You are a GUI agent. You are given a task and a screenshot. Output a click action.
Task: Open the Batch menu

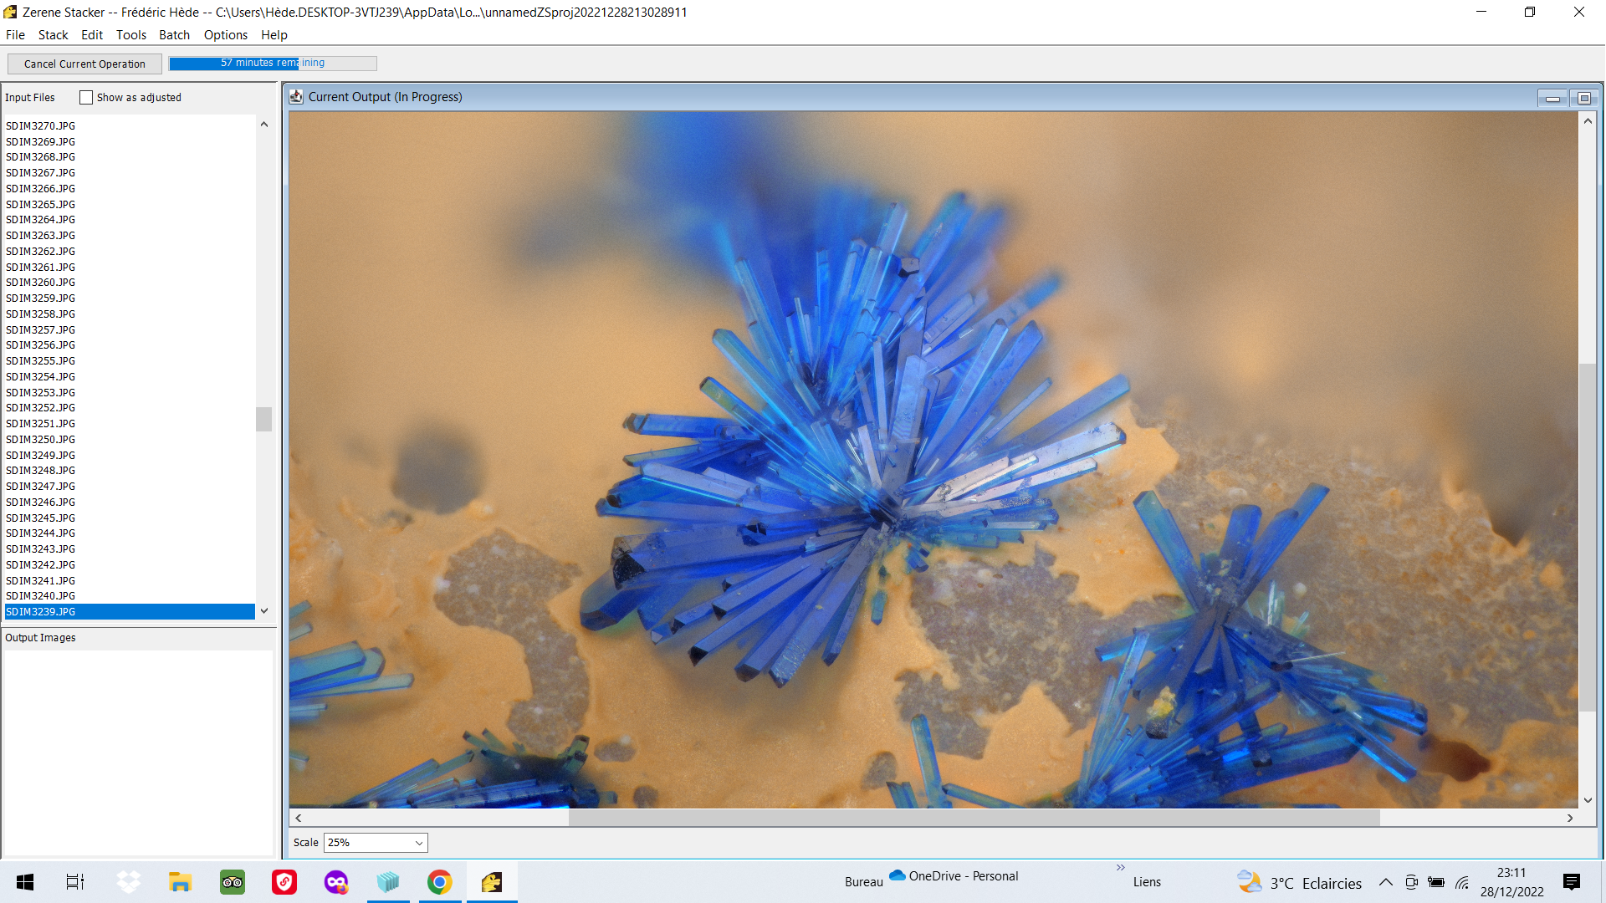point(174,35)
